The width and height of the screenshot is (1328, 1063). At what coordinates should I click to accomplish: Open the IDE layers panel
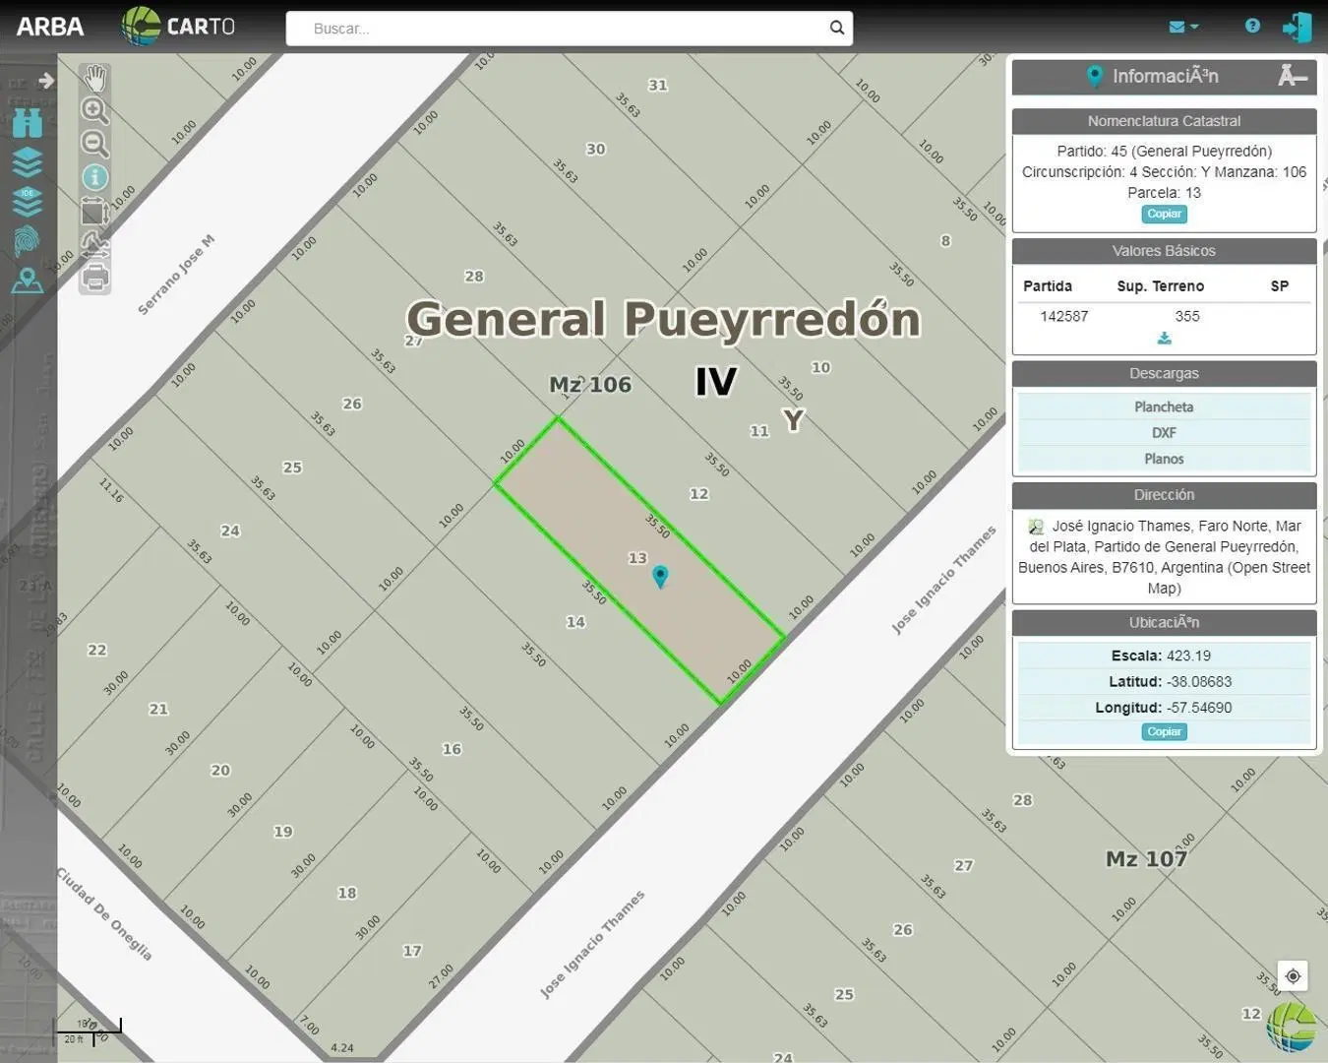point(28,202)
